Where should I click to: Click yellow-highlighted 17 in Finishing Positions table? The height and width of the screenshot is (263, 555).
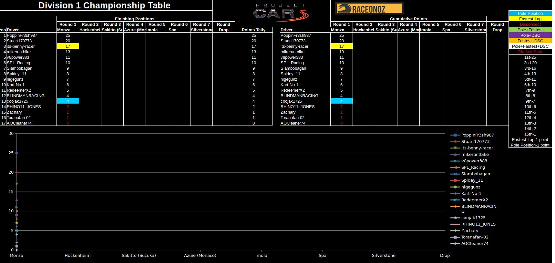(x=68, y=46)
